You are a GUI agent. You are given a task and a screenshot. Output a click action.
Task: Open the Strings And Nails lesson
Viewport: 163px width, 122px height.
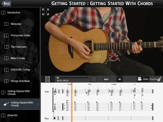pos(20,81)
